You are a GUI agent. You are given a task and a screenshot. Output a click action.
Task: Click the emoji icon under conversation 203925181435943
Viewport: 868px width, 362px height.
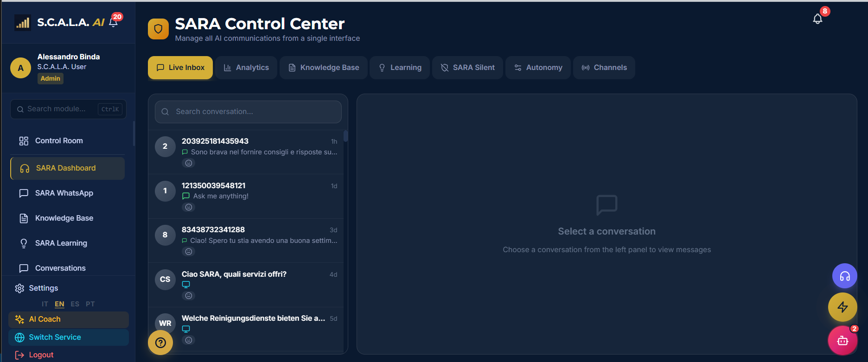click(x=189, y=163)
